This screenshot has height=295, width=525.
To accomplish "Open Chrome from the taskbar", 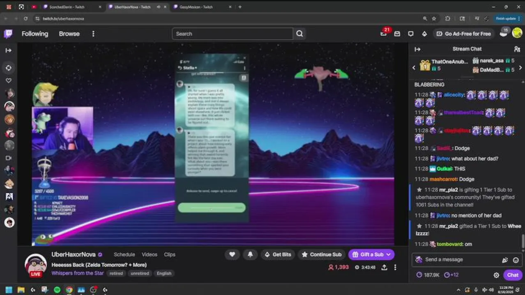I will tap(69, 290).
